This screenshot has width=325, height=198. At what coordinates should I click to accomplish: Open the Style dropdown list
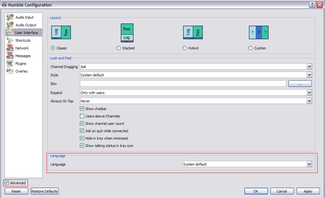tap(309, 75)
